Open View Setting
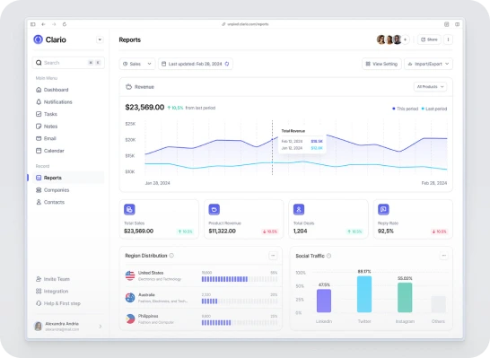The width and height of the screenshot is (490, 358). tap(381, 64)
